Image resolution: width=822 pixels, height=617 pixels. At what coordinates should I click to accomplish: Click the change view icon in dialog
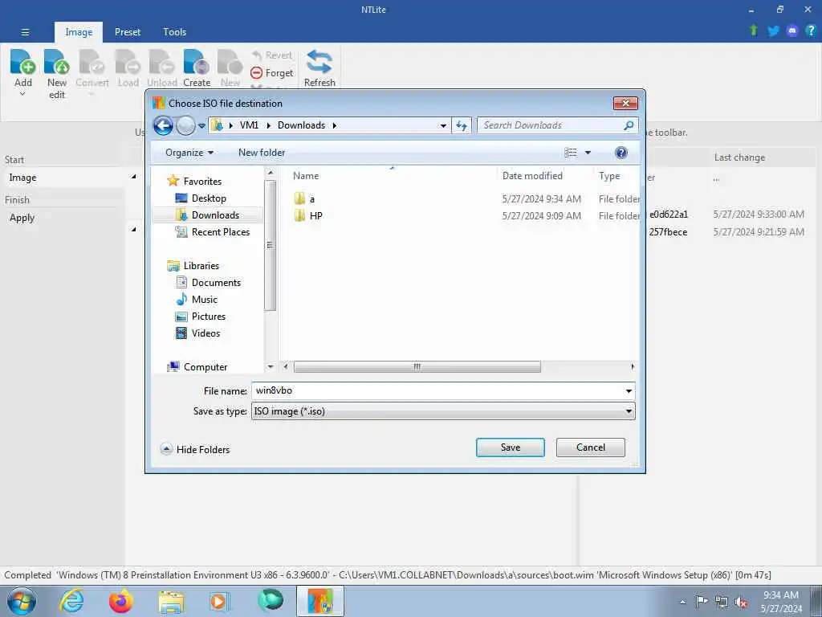pos(571,153)
